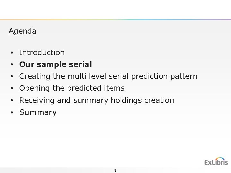Viewport: 231px width, 173px height.
Task: Click the bullet beside Creating the multi level
Action: [x=11, y=77]
